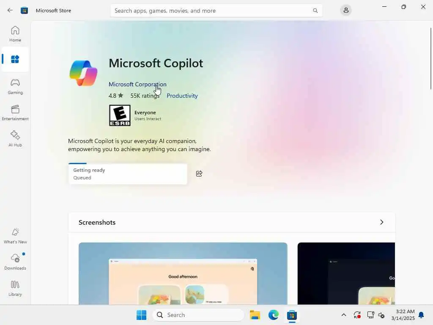This screenshot has height=325, width=433.
Task: Click the Screenshots section heading
Action: click(97, 223)
